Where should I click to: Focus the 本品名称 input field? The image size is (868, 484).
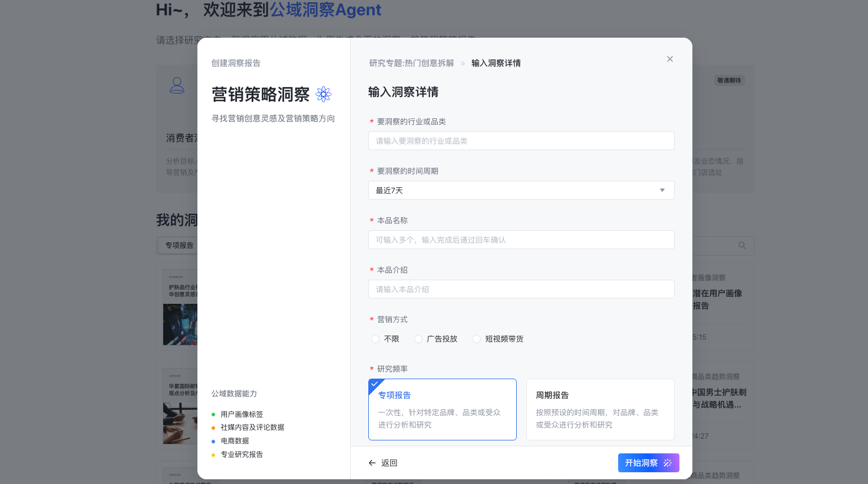tap(522, 240)
